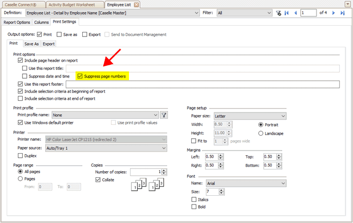
Task: Open the Paper source dropdown
Action: [106, 148]
